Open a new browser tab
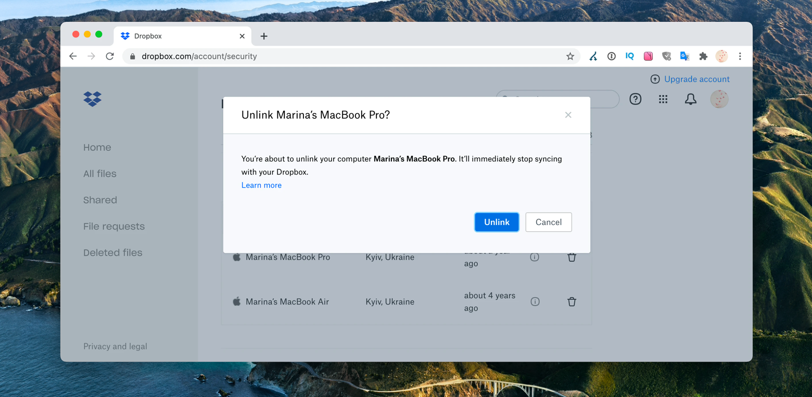The height and width of the screenshot is (397, 812). [264, 36]
